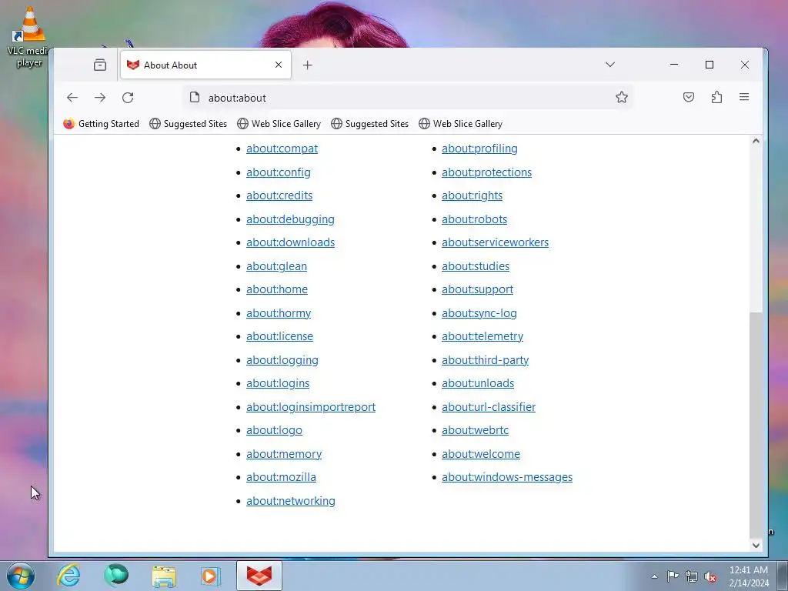The height and width of the screenshot is (591, 788).
Task: Click the muted volume tray icon
Action: (710, 576)
